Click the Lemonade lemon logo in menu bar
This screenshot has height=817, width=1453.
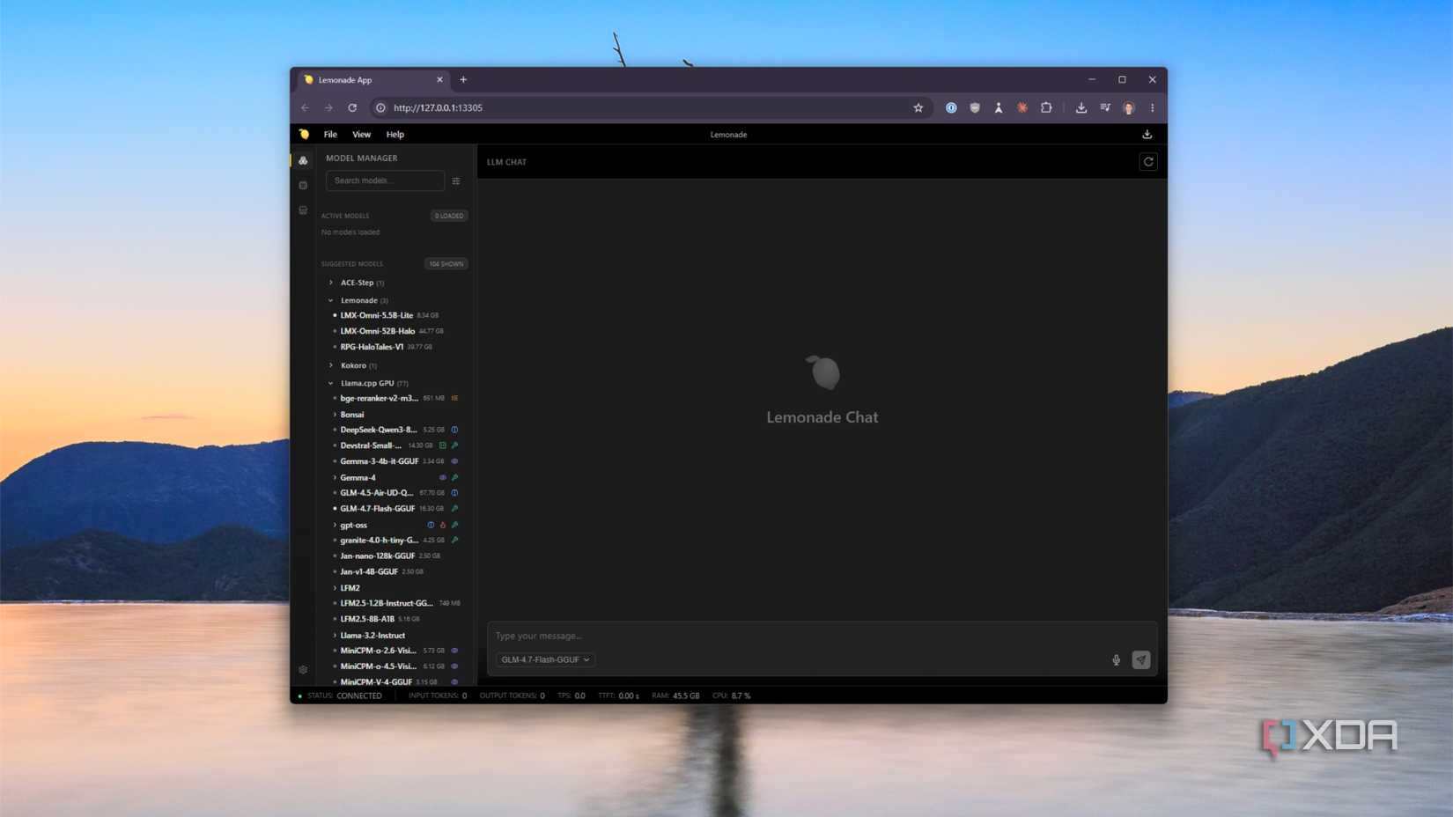coord(304,135)
